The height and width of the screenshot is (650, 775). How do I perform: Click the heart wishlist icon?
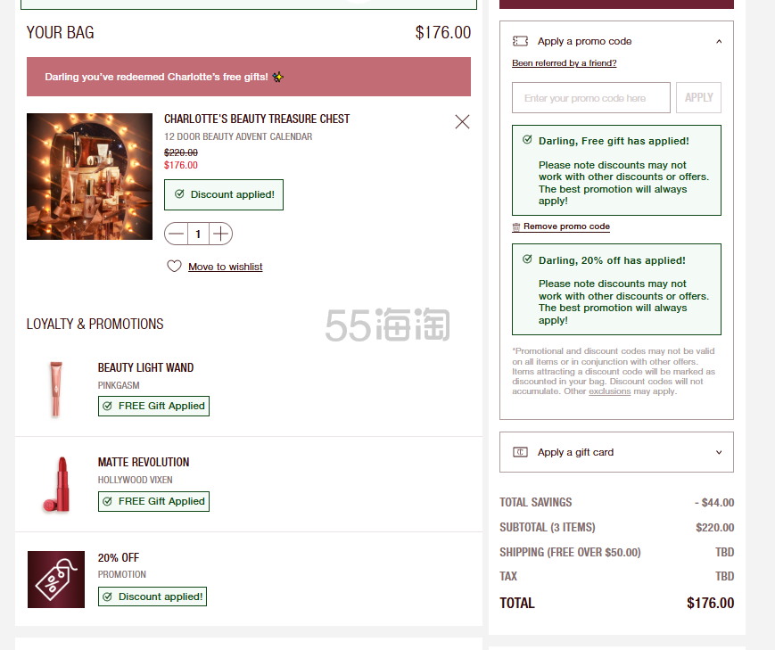(x=174, y=267)
